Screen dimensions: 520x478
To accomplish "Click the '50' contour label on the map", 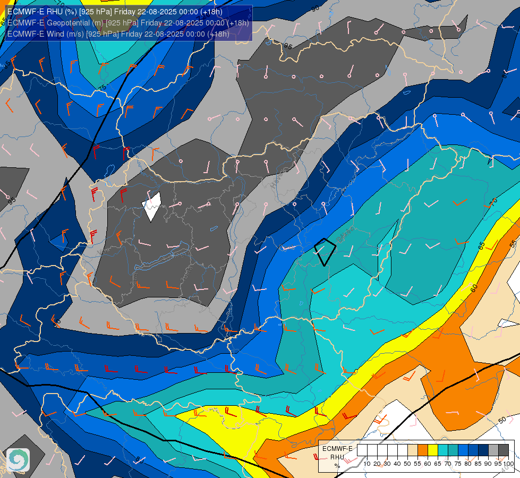I will coord(502,420).
